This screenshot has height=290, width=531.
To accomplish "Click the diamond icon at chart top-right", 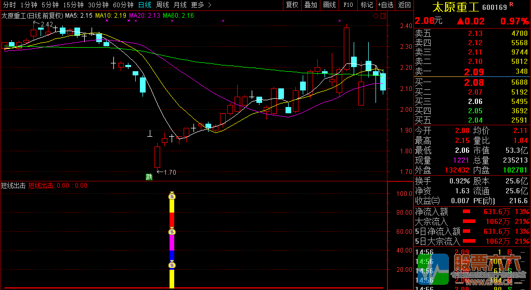I will pyautogui.click(x=375, y=17).
